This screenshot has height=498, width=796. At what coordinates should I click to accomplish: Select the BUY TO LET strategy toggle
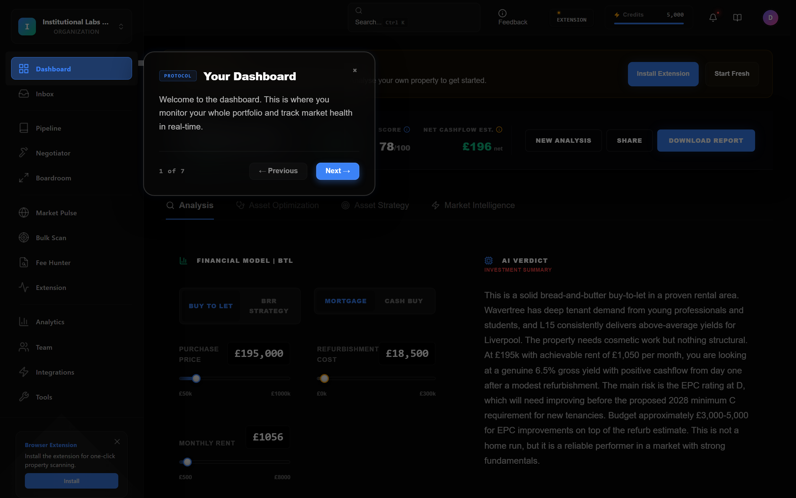211,306
